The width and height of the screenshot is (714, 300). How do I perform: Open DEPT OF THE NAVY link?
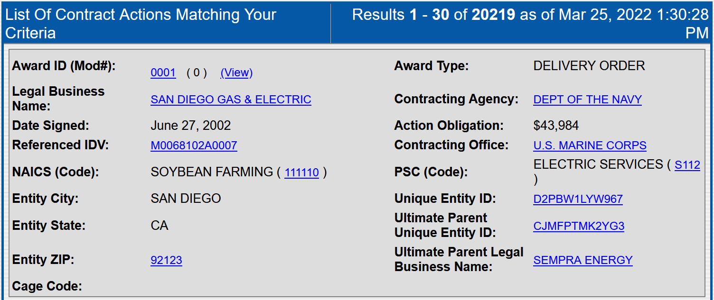click(x=587, y=100)
